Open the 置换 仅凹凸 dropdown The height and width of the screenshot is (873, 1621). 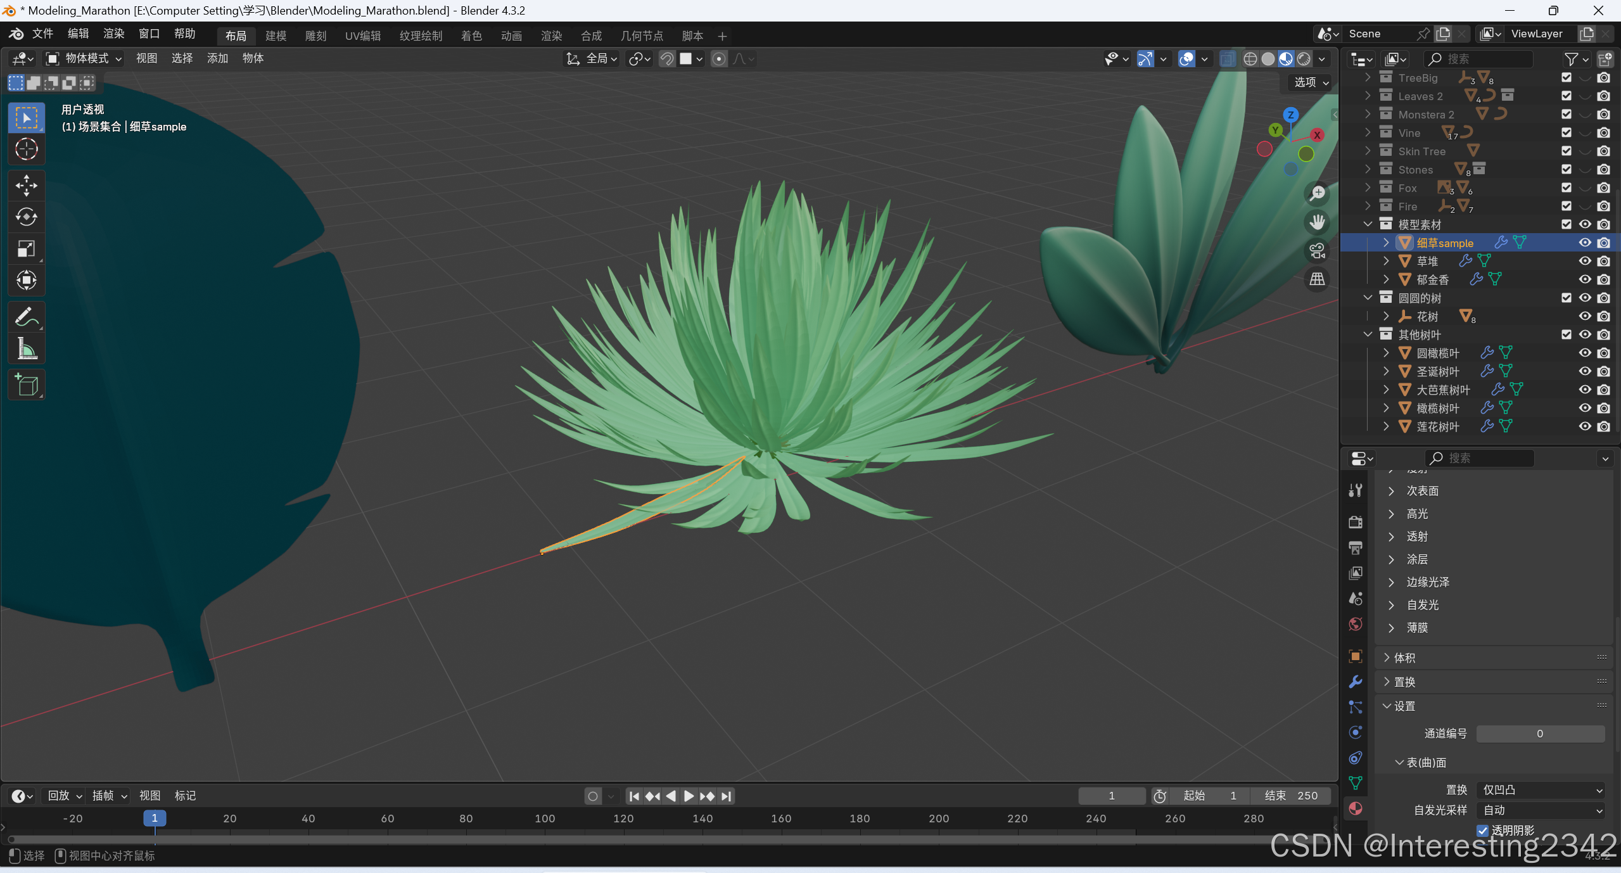1541,790
